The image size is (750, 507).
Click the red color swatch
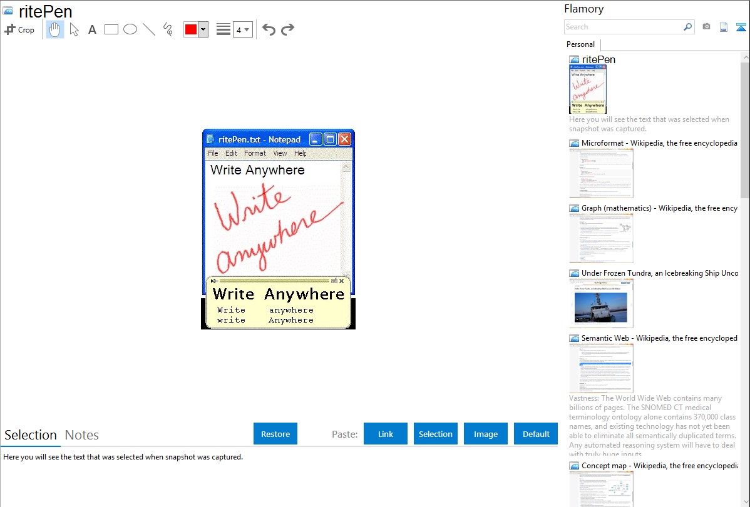click(x=191, y=29)
